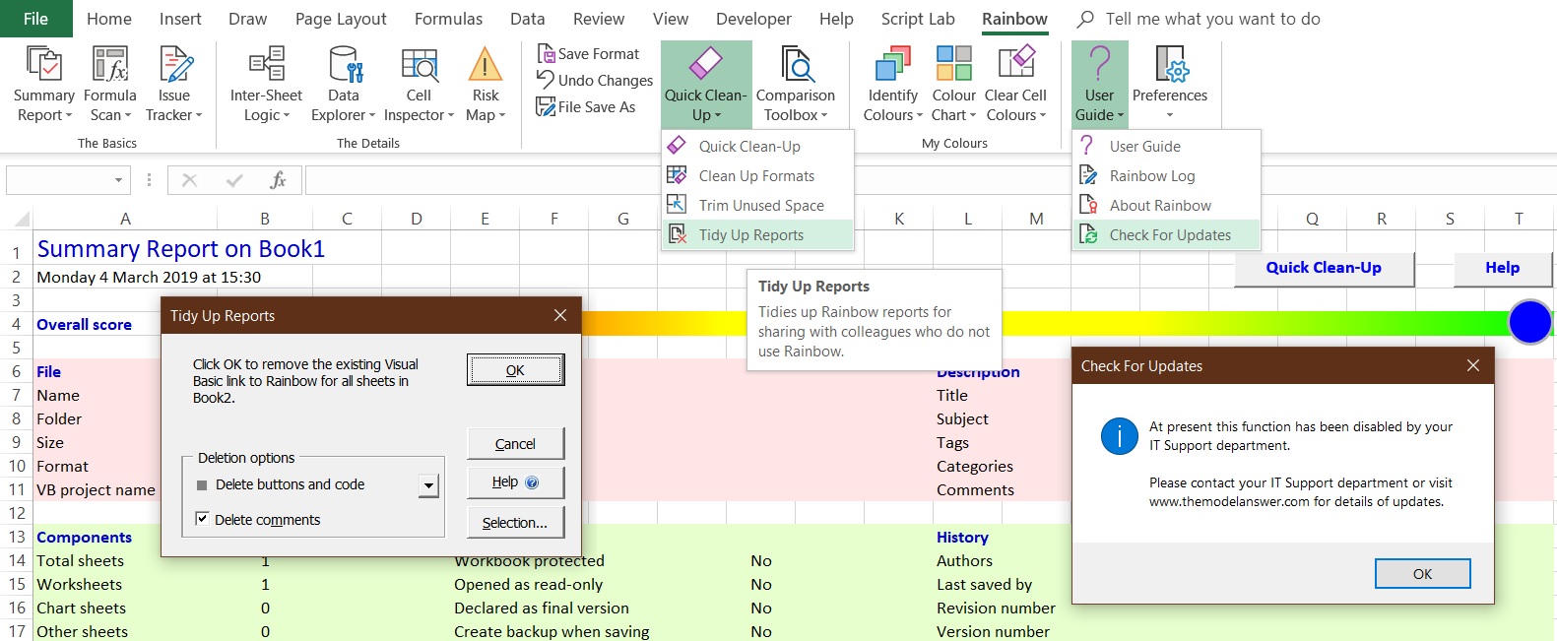Click the Insert Function fx icon
1557x641 pixels.
tap(278, 180)
